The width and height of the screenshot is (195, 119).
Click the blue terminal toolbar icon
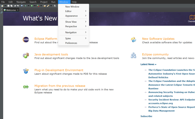point(22,6)
